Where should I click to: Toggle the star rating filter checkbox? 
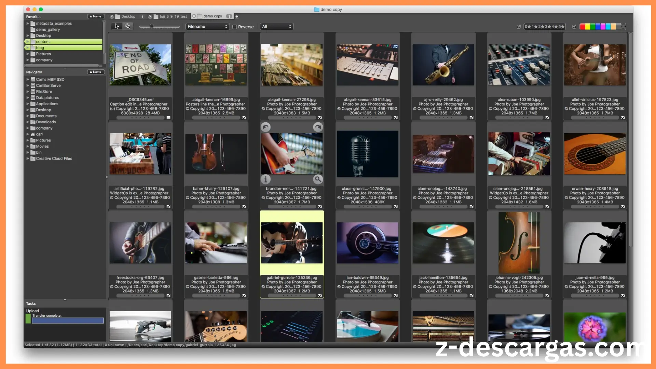click(x=519, y=26)
